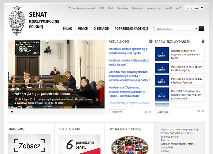213x154 pixels.
Task: Open Wystawa Warka news link
Action: (128, 63)
